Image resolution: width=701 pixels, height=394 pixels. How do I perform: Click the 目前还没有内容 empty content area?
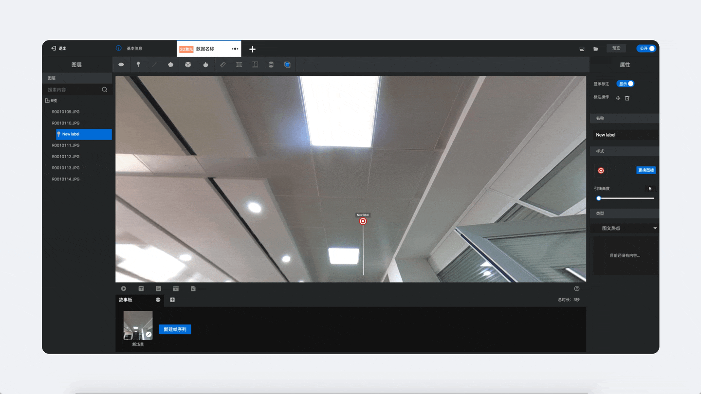click(x=625, y=255)
